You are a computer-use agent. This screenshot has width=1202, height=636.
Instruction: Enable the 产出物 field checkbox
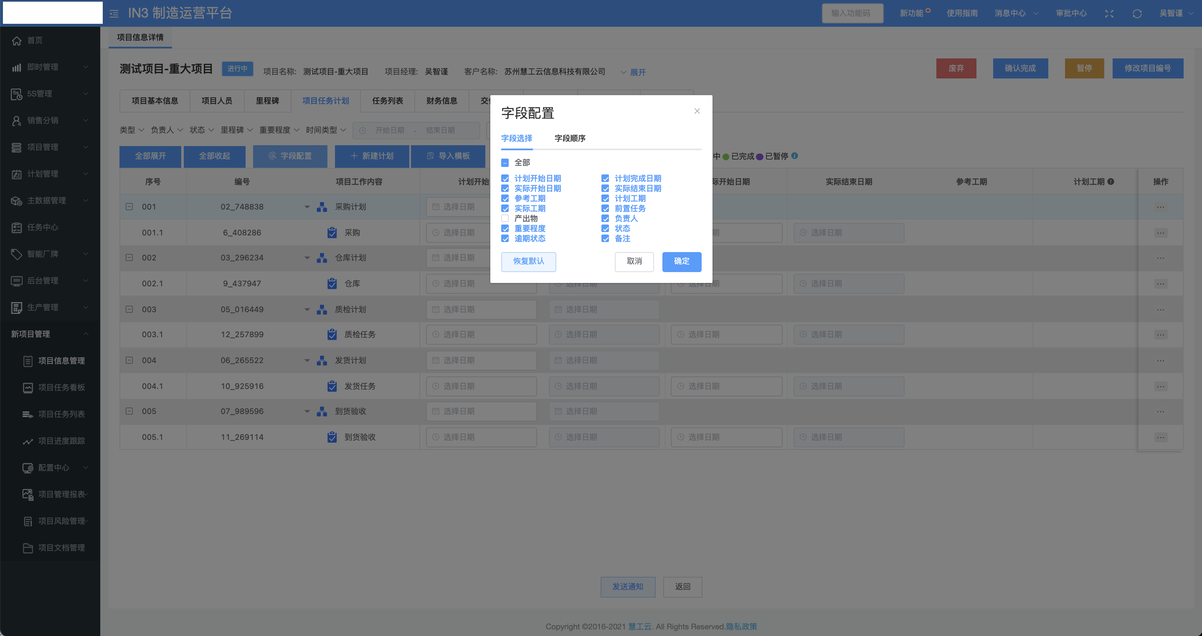pyautogui.click(x=505, y=218)
